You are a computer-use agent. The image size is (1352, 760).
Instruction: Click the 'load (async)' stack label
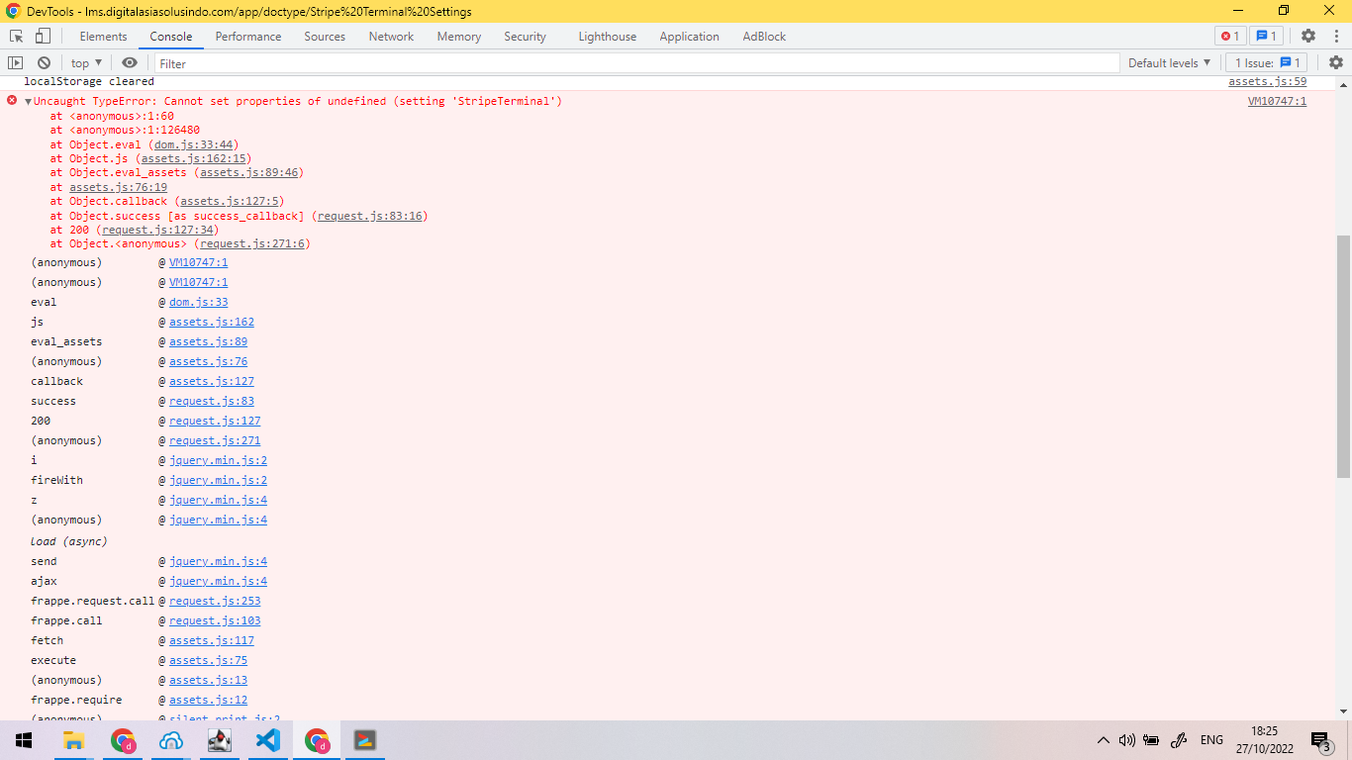(69, 541)
